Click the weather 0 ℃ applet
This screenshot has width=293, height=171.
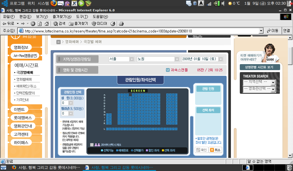234,3
